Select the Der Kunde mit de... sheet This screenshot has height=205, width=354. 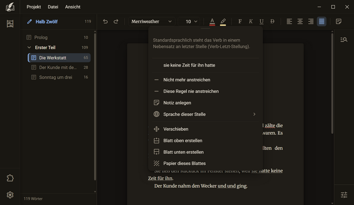(59, 68)
